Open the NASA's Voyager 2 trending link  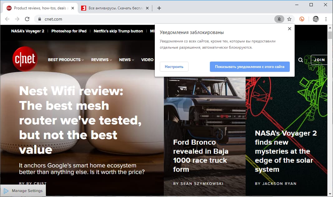click(27, 31)
